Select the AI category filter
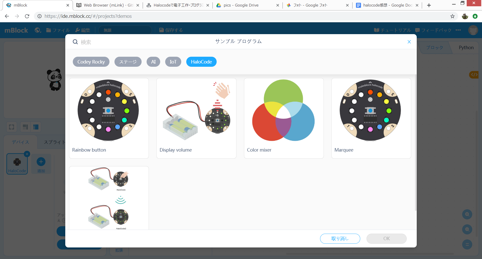482x259 pixels. (153, 62)
